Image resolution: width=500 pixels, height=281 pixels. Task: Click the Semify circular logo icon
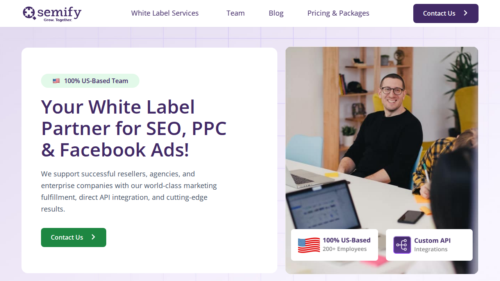[x=29, y=13]
